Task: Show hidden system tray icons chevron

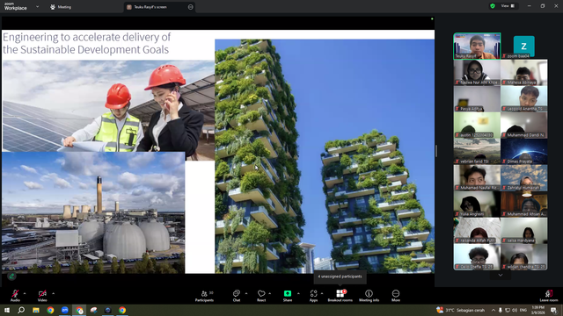Action: (494, 310)
